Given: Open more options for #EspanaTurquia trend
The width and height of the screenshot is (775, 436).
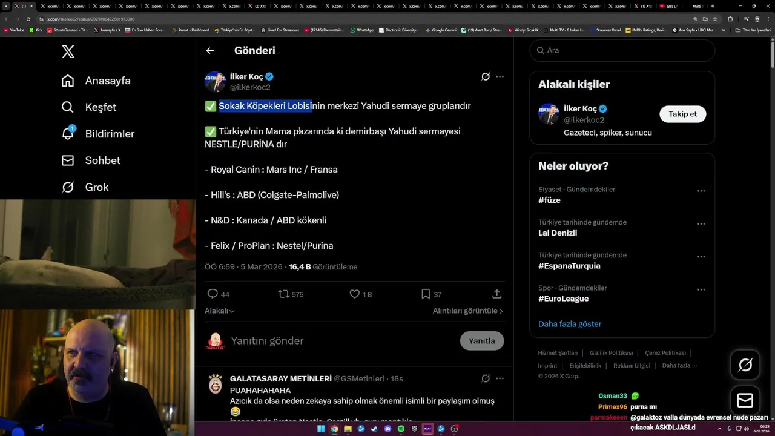Looking at the screenshot, I should pos(701,256).
